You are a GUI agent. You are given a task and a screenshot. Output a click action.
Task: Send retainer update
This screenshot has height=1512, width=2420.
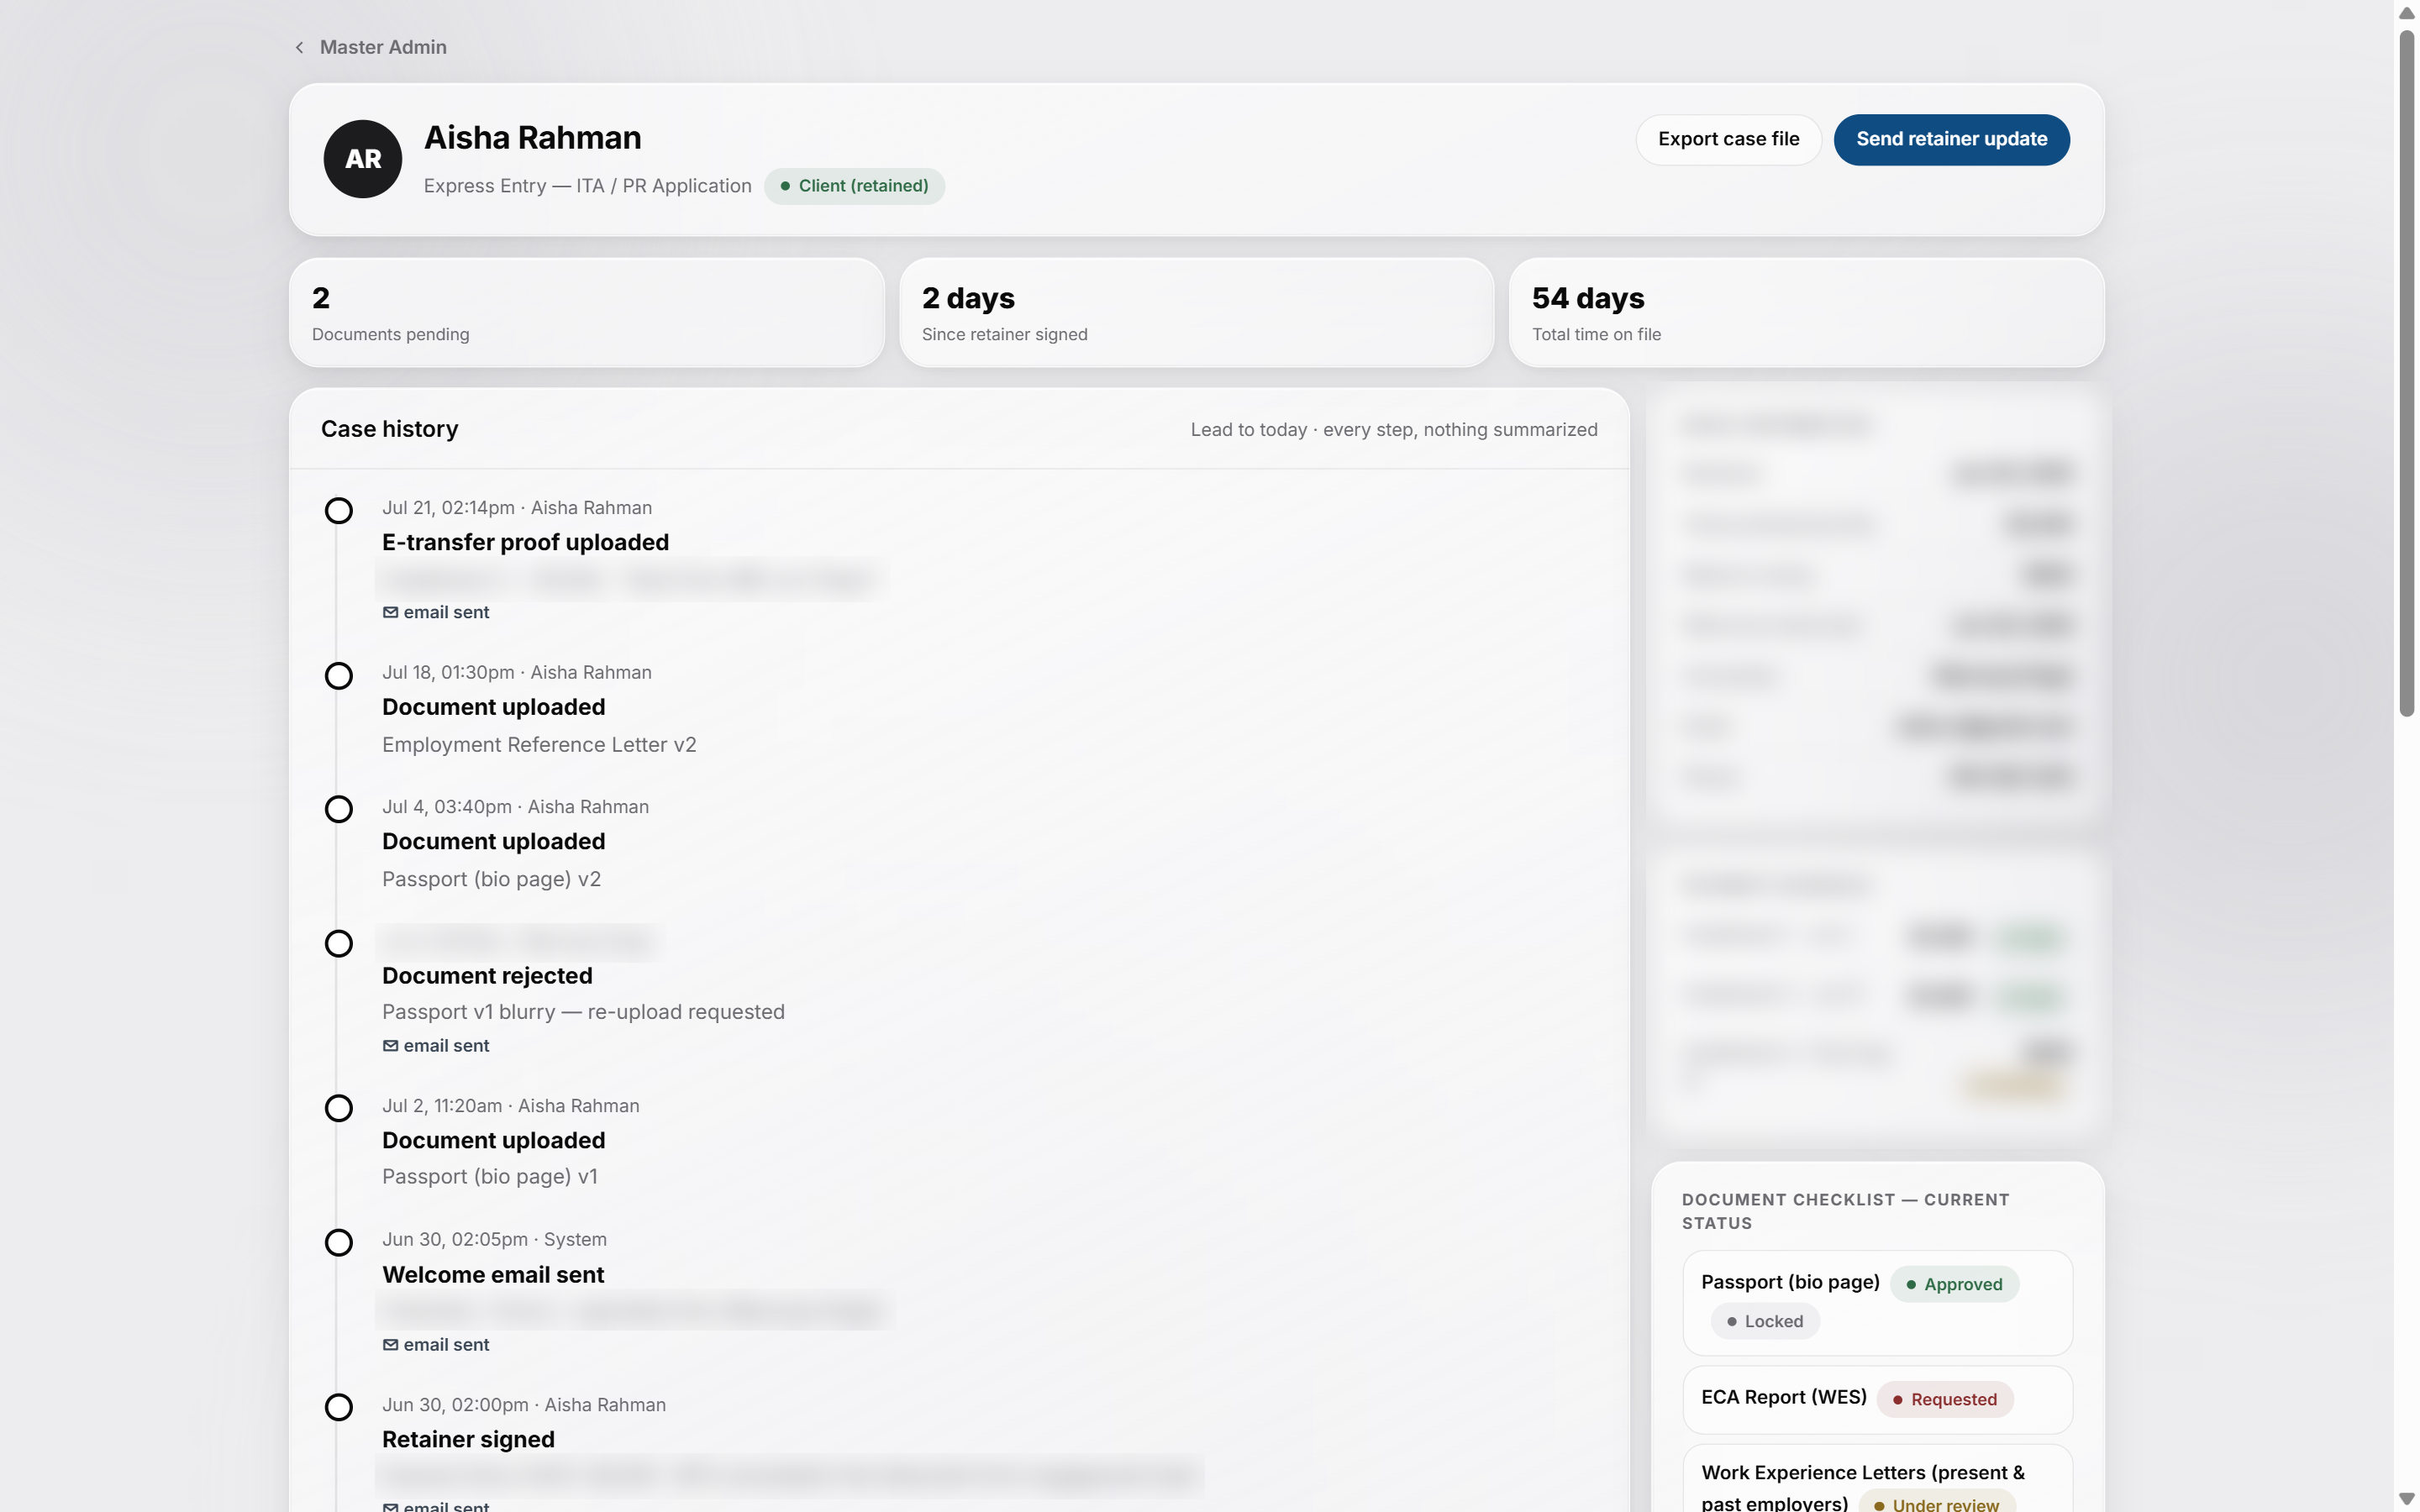(1951, 139)
